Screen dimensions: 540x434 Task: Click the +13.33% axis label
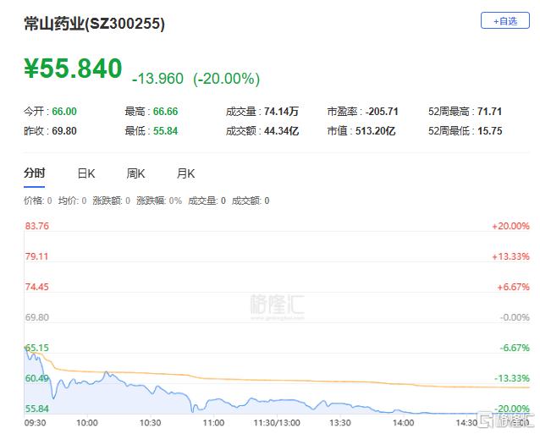point(510,256)
